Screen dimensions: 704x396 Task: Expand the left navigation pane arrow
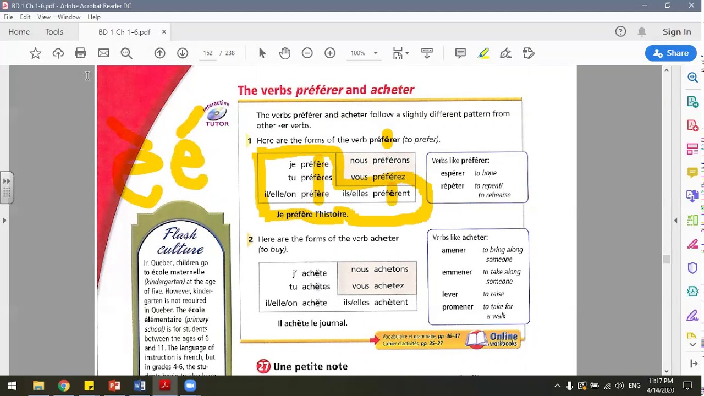tap(4, 220)
